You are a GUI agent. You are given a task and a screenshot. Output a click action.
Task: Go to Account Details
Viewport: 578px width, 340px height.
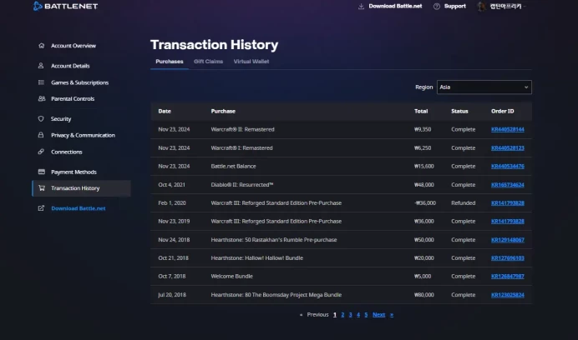tap(70, 66)
